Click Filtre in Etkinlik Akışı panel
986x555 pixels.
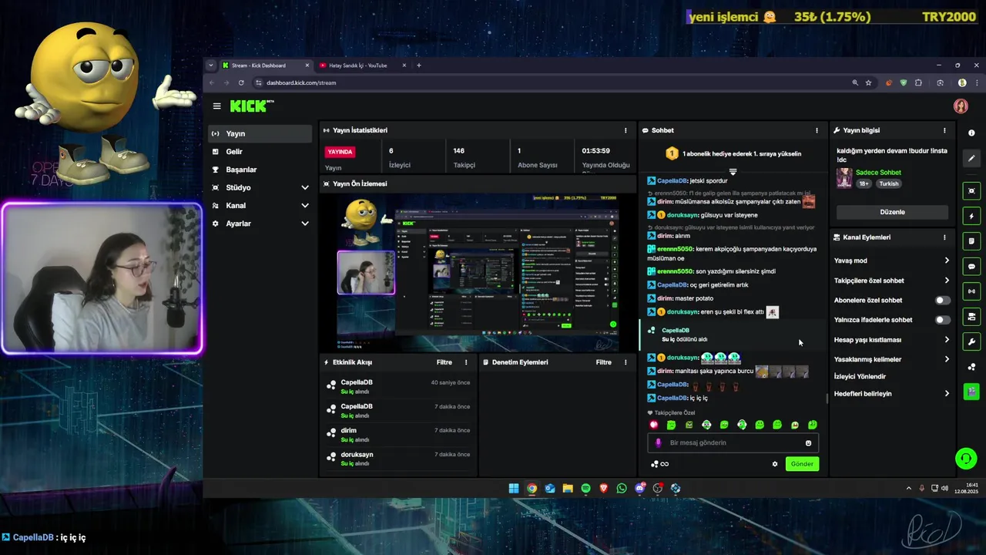444,362
